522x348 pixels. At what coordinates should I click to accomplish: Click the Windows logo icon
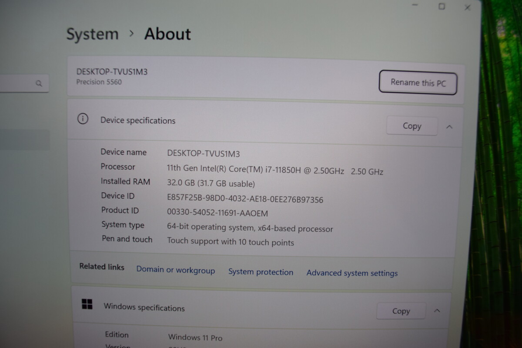pos(87,304)
